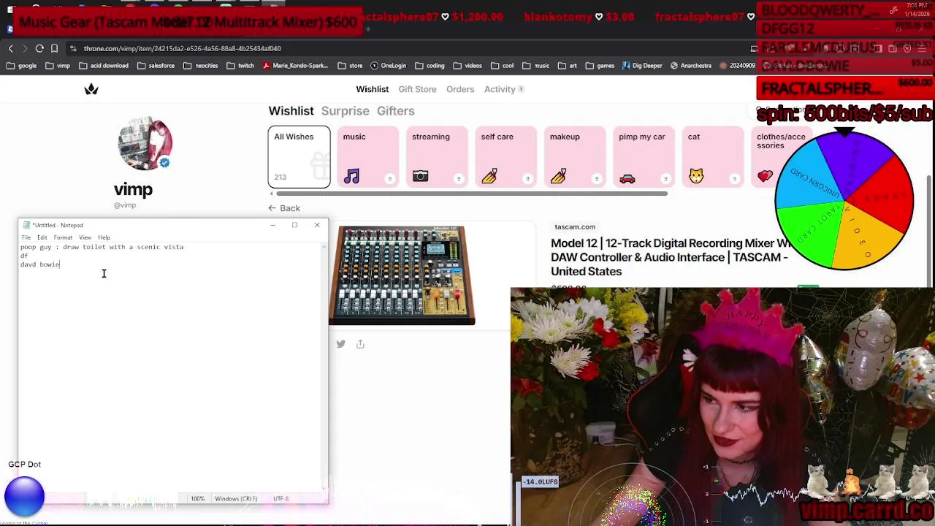Open the Dig Deeper bookmark

pyautogui.click(x=642, y=66)
